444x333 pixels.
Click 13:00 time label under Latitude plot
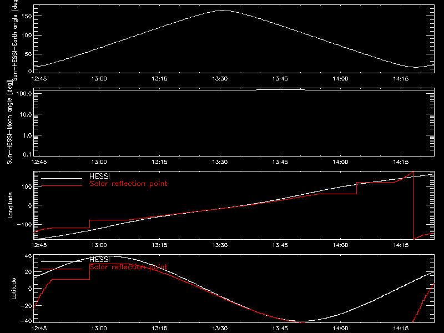(x=99, y=328)
